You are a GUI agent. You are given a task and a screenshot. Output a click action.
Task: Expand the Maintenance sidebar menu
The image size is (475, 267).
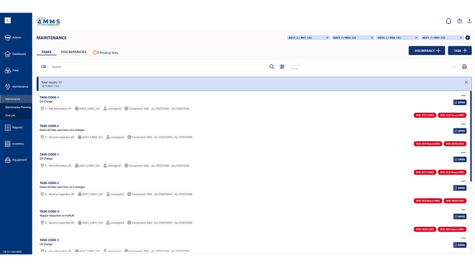click(x=16, y=87)
